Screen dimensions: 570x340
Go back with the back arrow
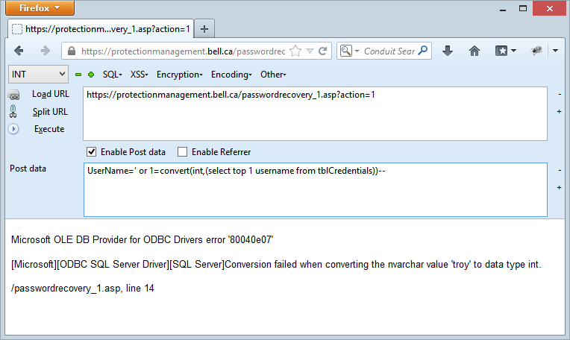pyautogui.click(x=19, y=51)
